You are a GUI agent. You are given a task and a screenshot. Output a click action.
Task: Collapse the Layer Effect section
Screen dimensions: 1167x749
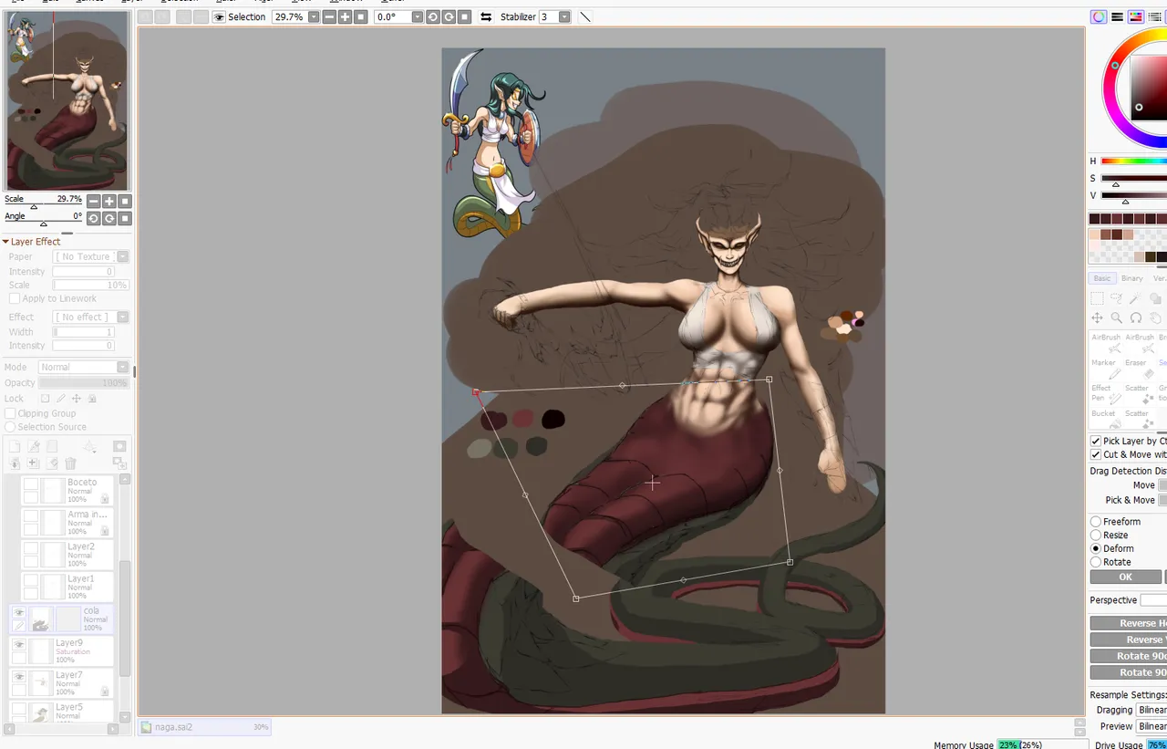coord(5,242)
